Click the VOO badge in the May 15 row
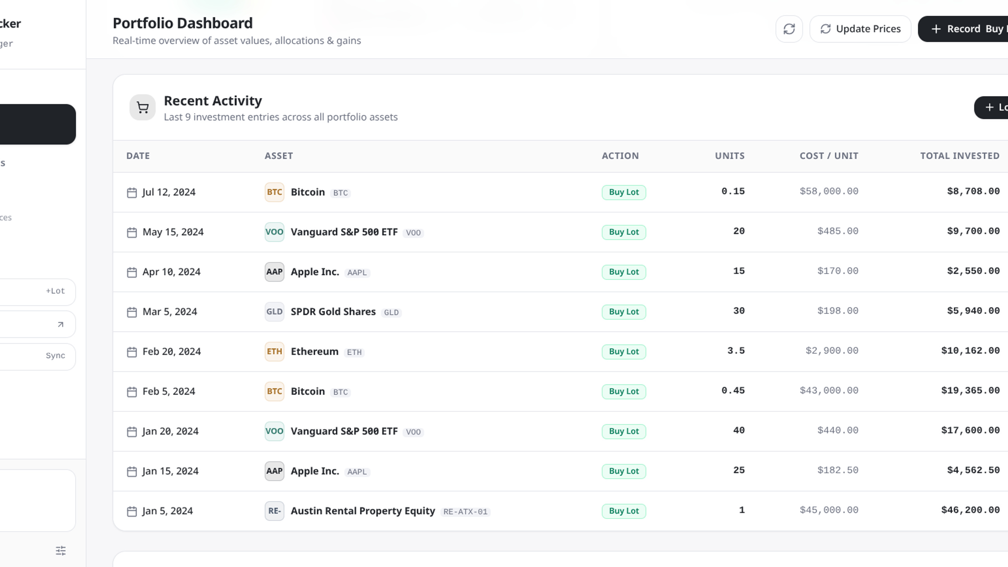This screenshot has width=1008, height=567. tap(274, 232)
